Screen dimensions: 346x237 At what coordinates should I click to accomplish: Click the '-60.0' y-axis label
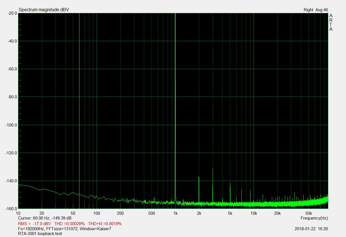point(12,69)
